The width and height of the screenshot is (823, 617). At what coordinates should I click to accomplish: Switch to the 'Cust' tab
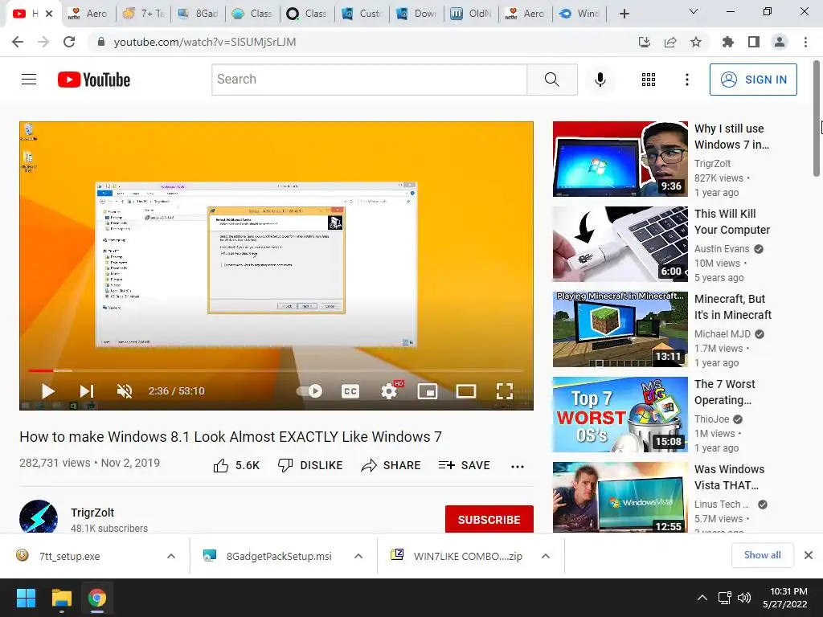[x=362, y=14]
